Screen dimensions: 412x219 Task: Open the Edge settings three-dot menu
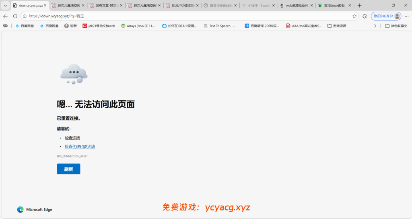(406, 16)
